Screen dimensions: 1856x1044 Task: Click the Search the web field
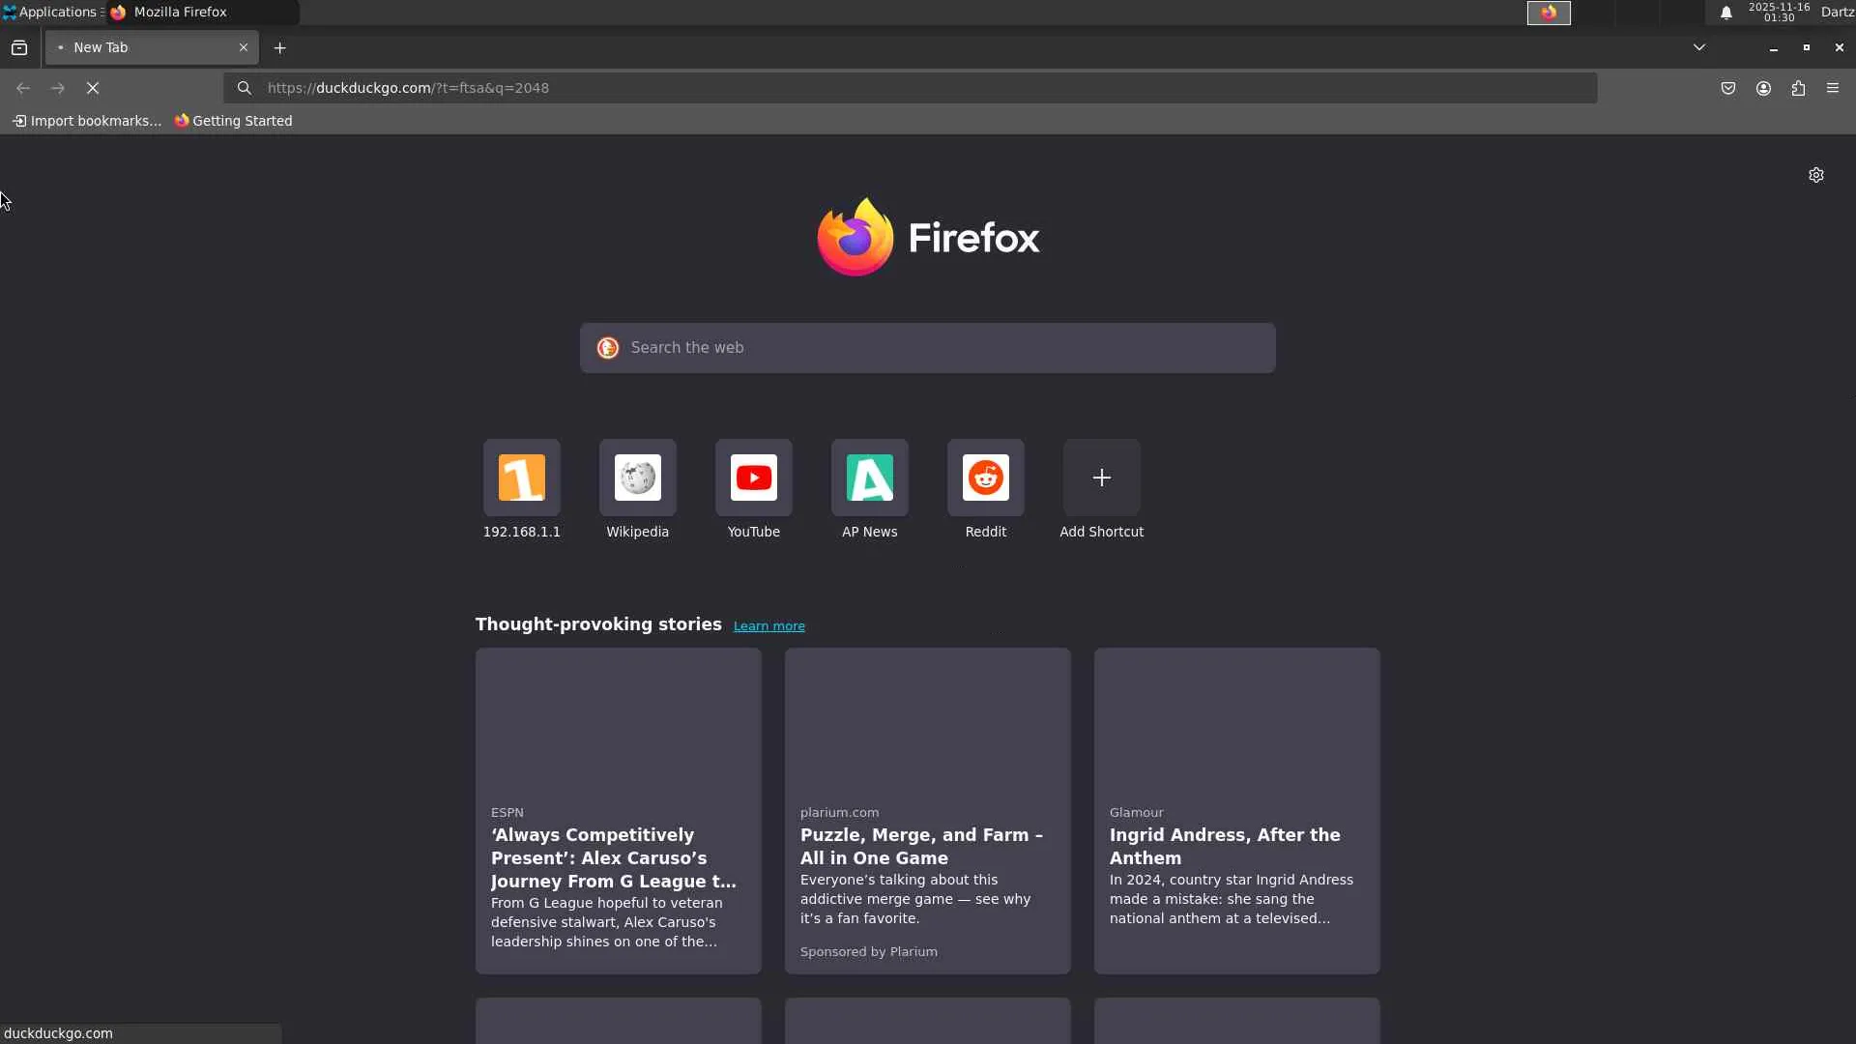(928, 348)
